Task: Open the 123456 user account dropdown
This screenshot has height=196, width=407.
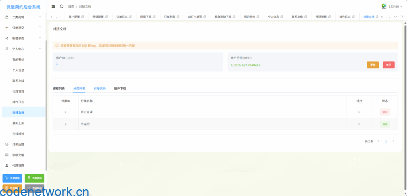Action: click(x=393, y=6)
